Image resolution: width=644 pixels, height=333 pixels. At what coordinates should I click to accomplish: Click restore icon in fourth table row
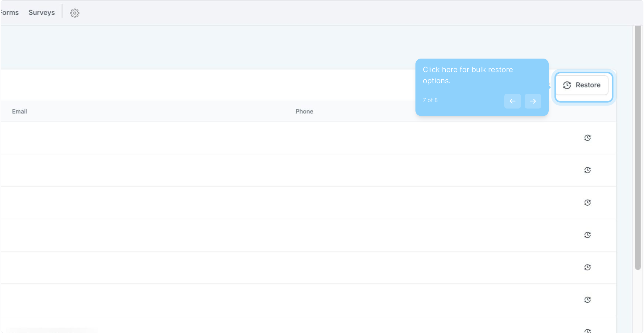point(587,235)
